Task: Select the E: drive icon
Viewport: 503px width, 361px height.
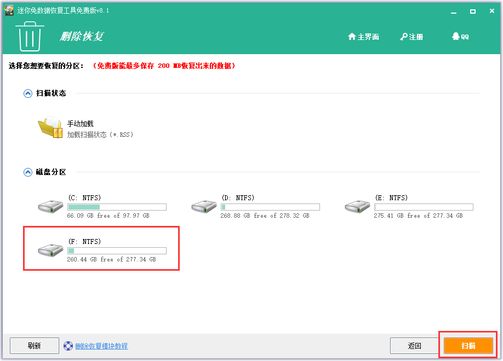Action: tap(357, 206)
